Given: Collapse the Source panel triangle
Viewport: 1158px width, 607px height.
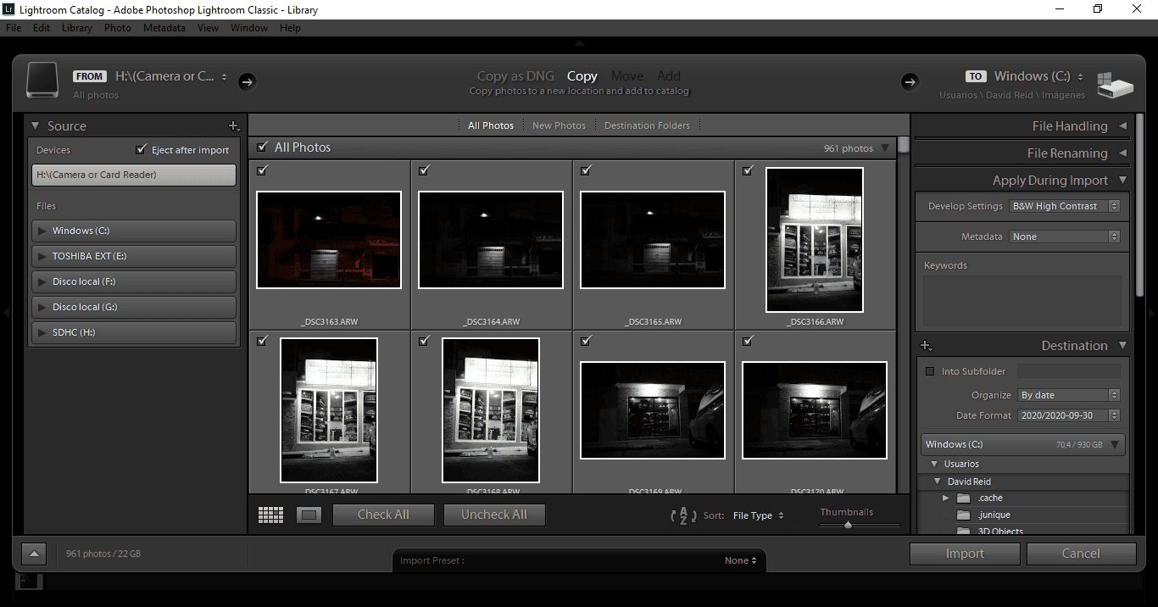Looking at the screenshot, I should pos(35,125).
